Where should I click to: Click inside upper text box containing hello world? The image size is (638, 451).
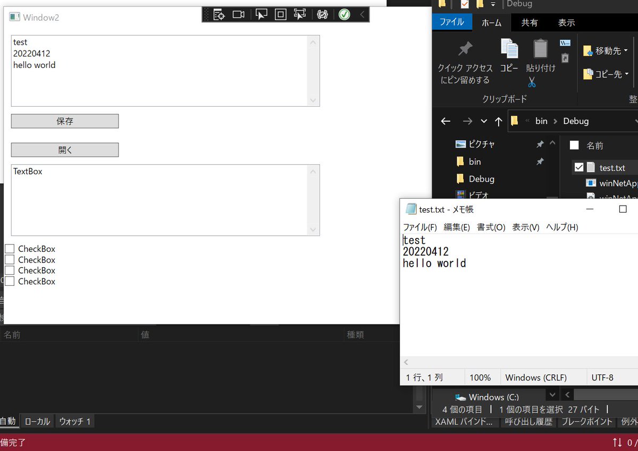pyautogui.click(x=159, y=71)
